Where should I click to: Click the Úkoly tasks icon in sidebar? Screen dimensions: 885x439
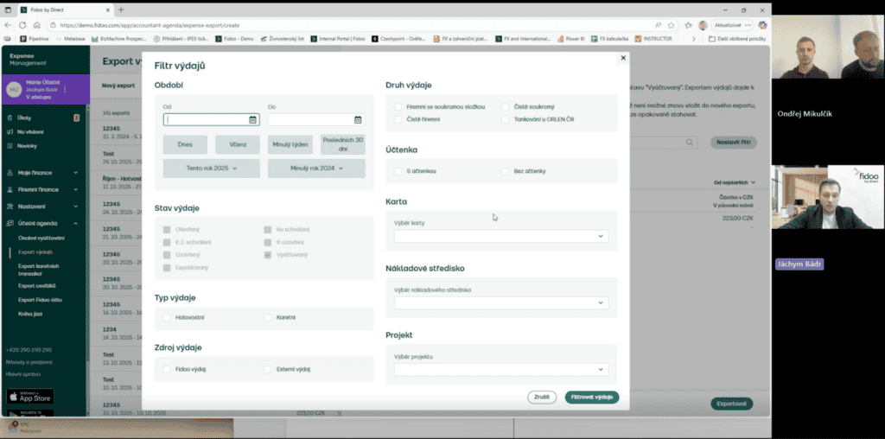[10, 118]
